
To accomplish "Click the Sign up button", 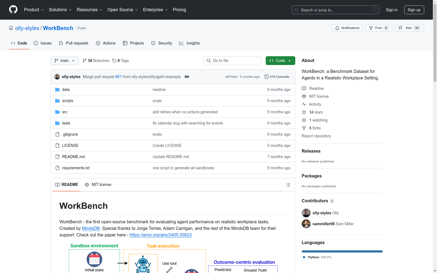I will (x=414, y=10).
